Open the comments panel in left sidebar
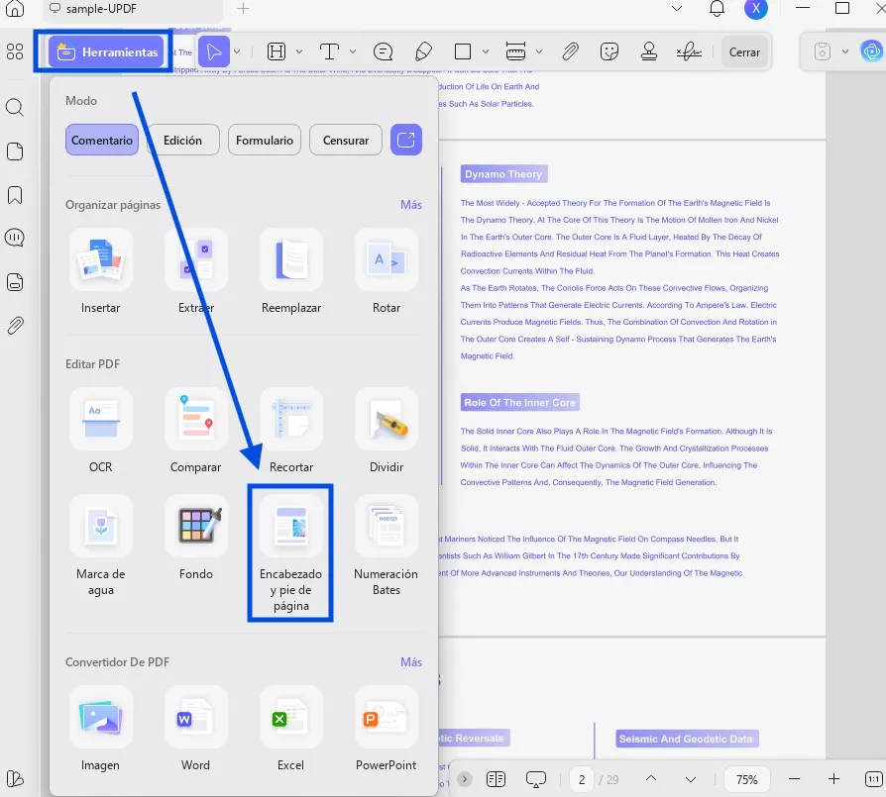This screenshot has height=797, width=886. click(x=15, y=238)
